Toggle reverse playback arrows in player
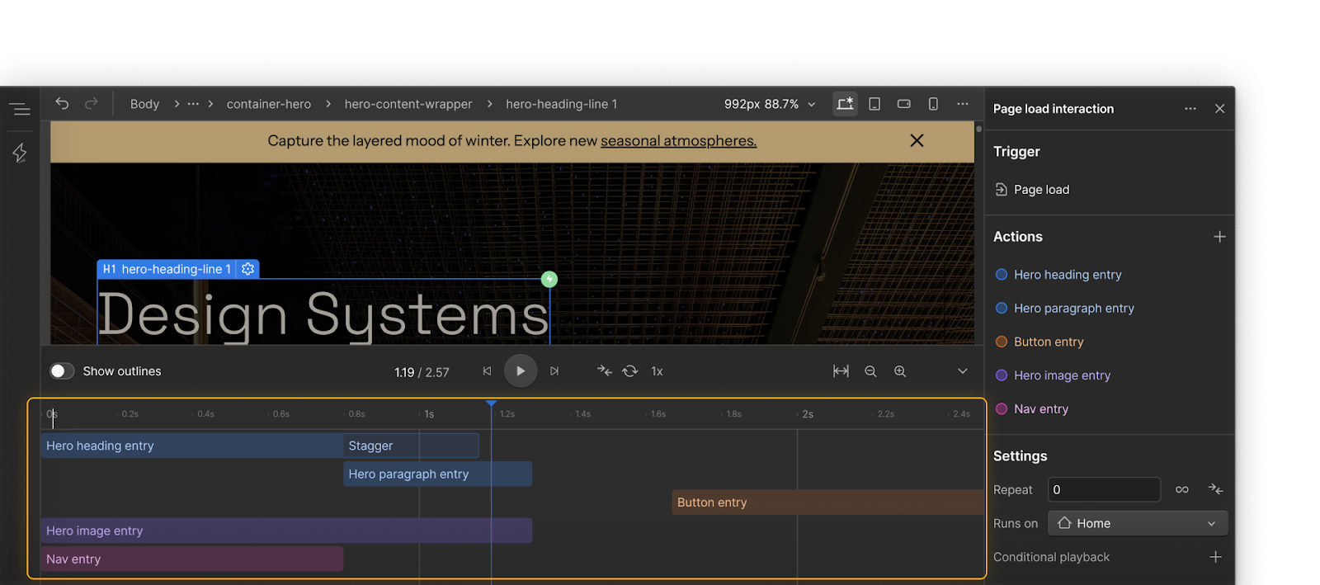 [x=605, y=371]
